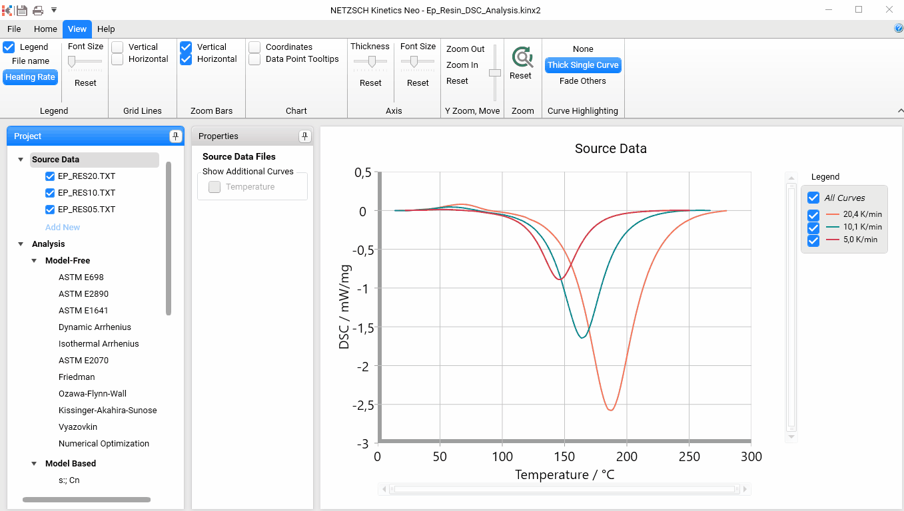Reset the legend font size
Image resolution: width=904 pixels, height=511 pixels.
pyautogui.click(x=85, y=83)
